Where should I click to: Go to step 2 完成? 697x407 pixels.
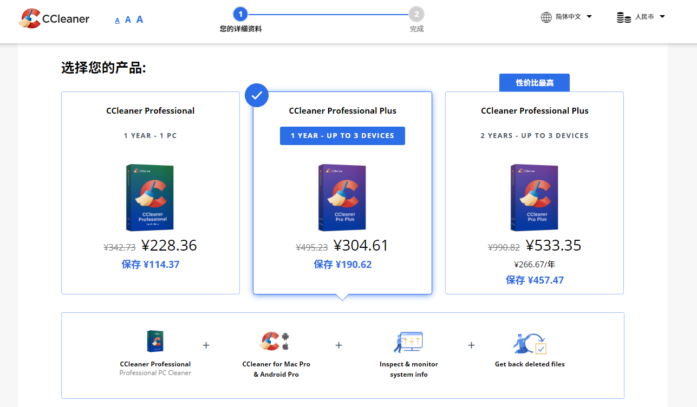click(416, 20)
